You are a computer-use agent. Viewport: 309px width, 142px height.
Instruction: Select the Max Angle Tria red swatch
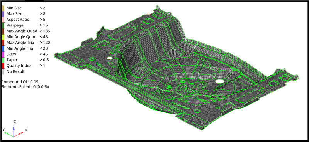point(3,43)
